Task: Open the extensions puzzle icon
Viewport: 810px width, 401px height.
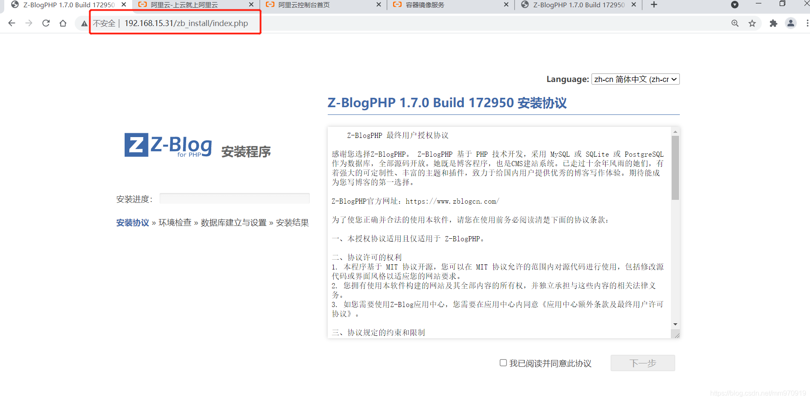Action: [x=773, y=23]
